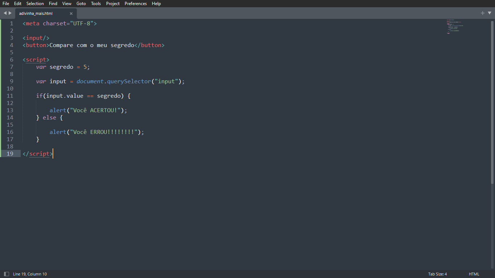The image size is (495, 278).
Task: Click the vertical scrollbar
Action: (x=493, y=102)
